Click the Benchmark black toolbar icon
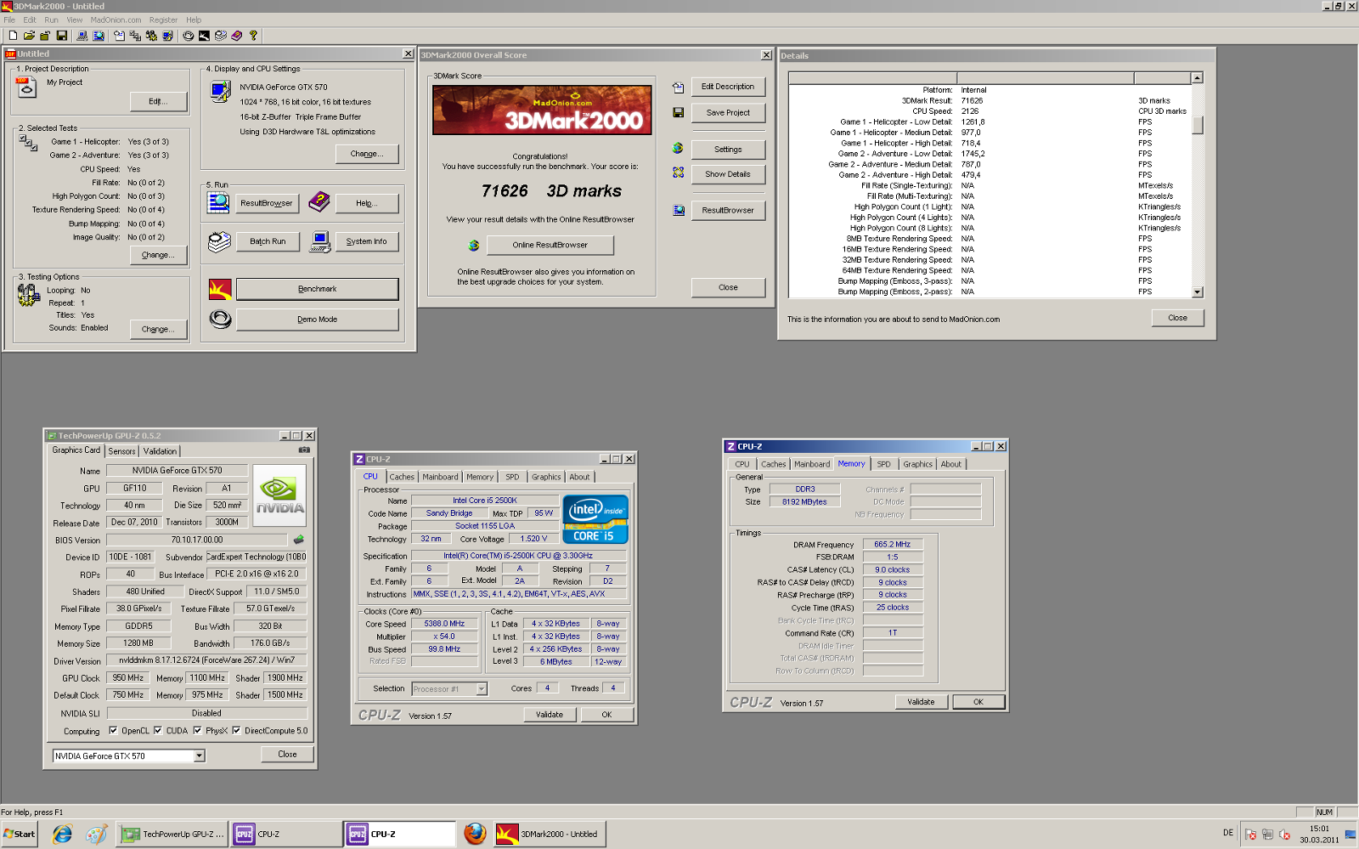Screen dimensions: 1359x849 pyautogui.click(x=204, y=36)
